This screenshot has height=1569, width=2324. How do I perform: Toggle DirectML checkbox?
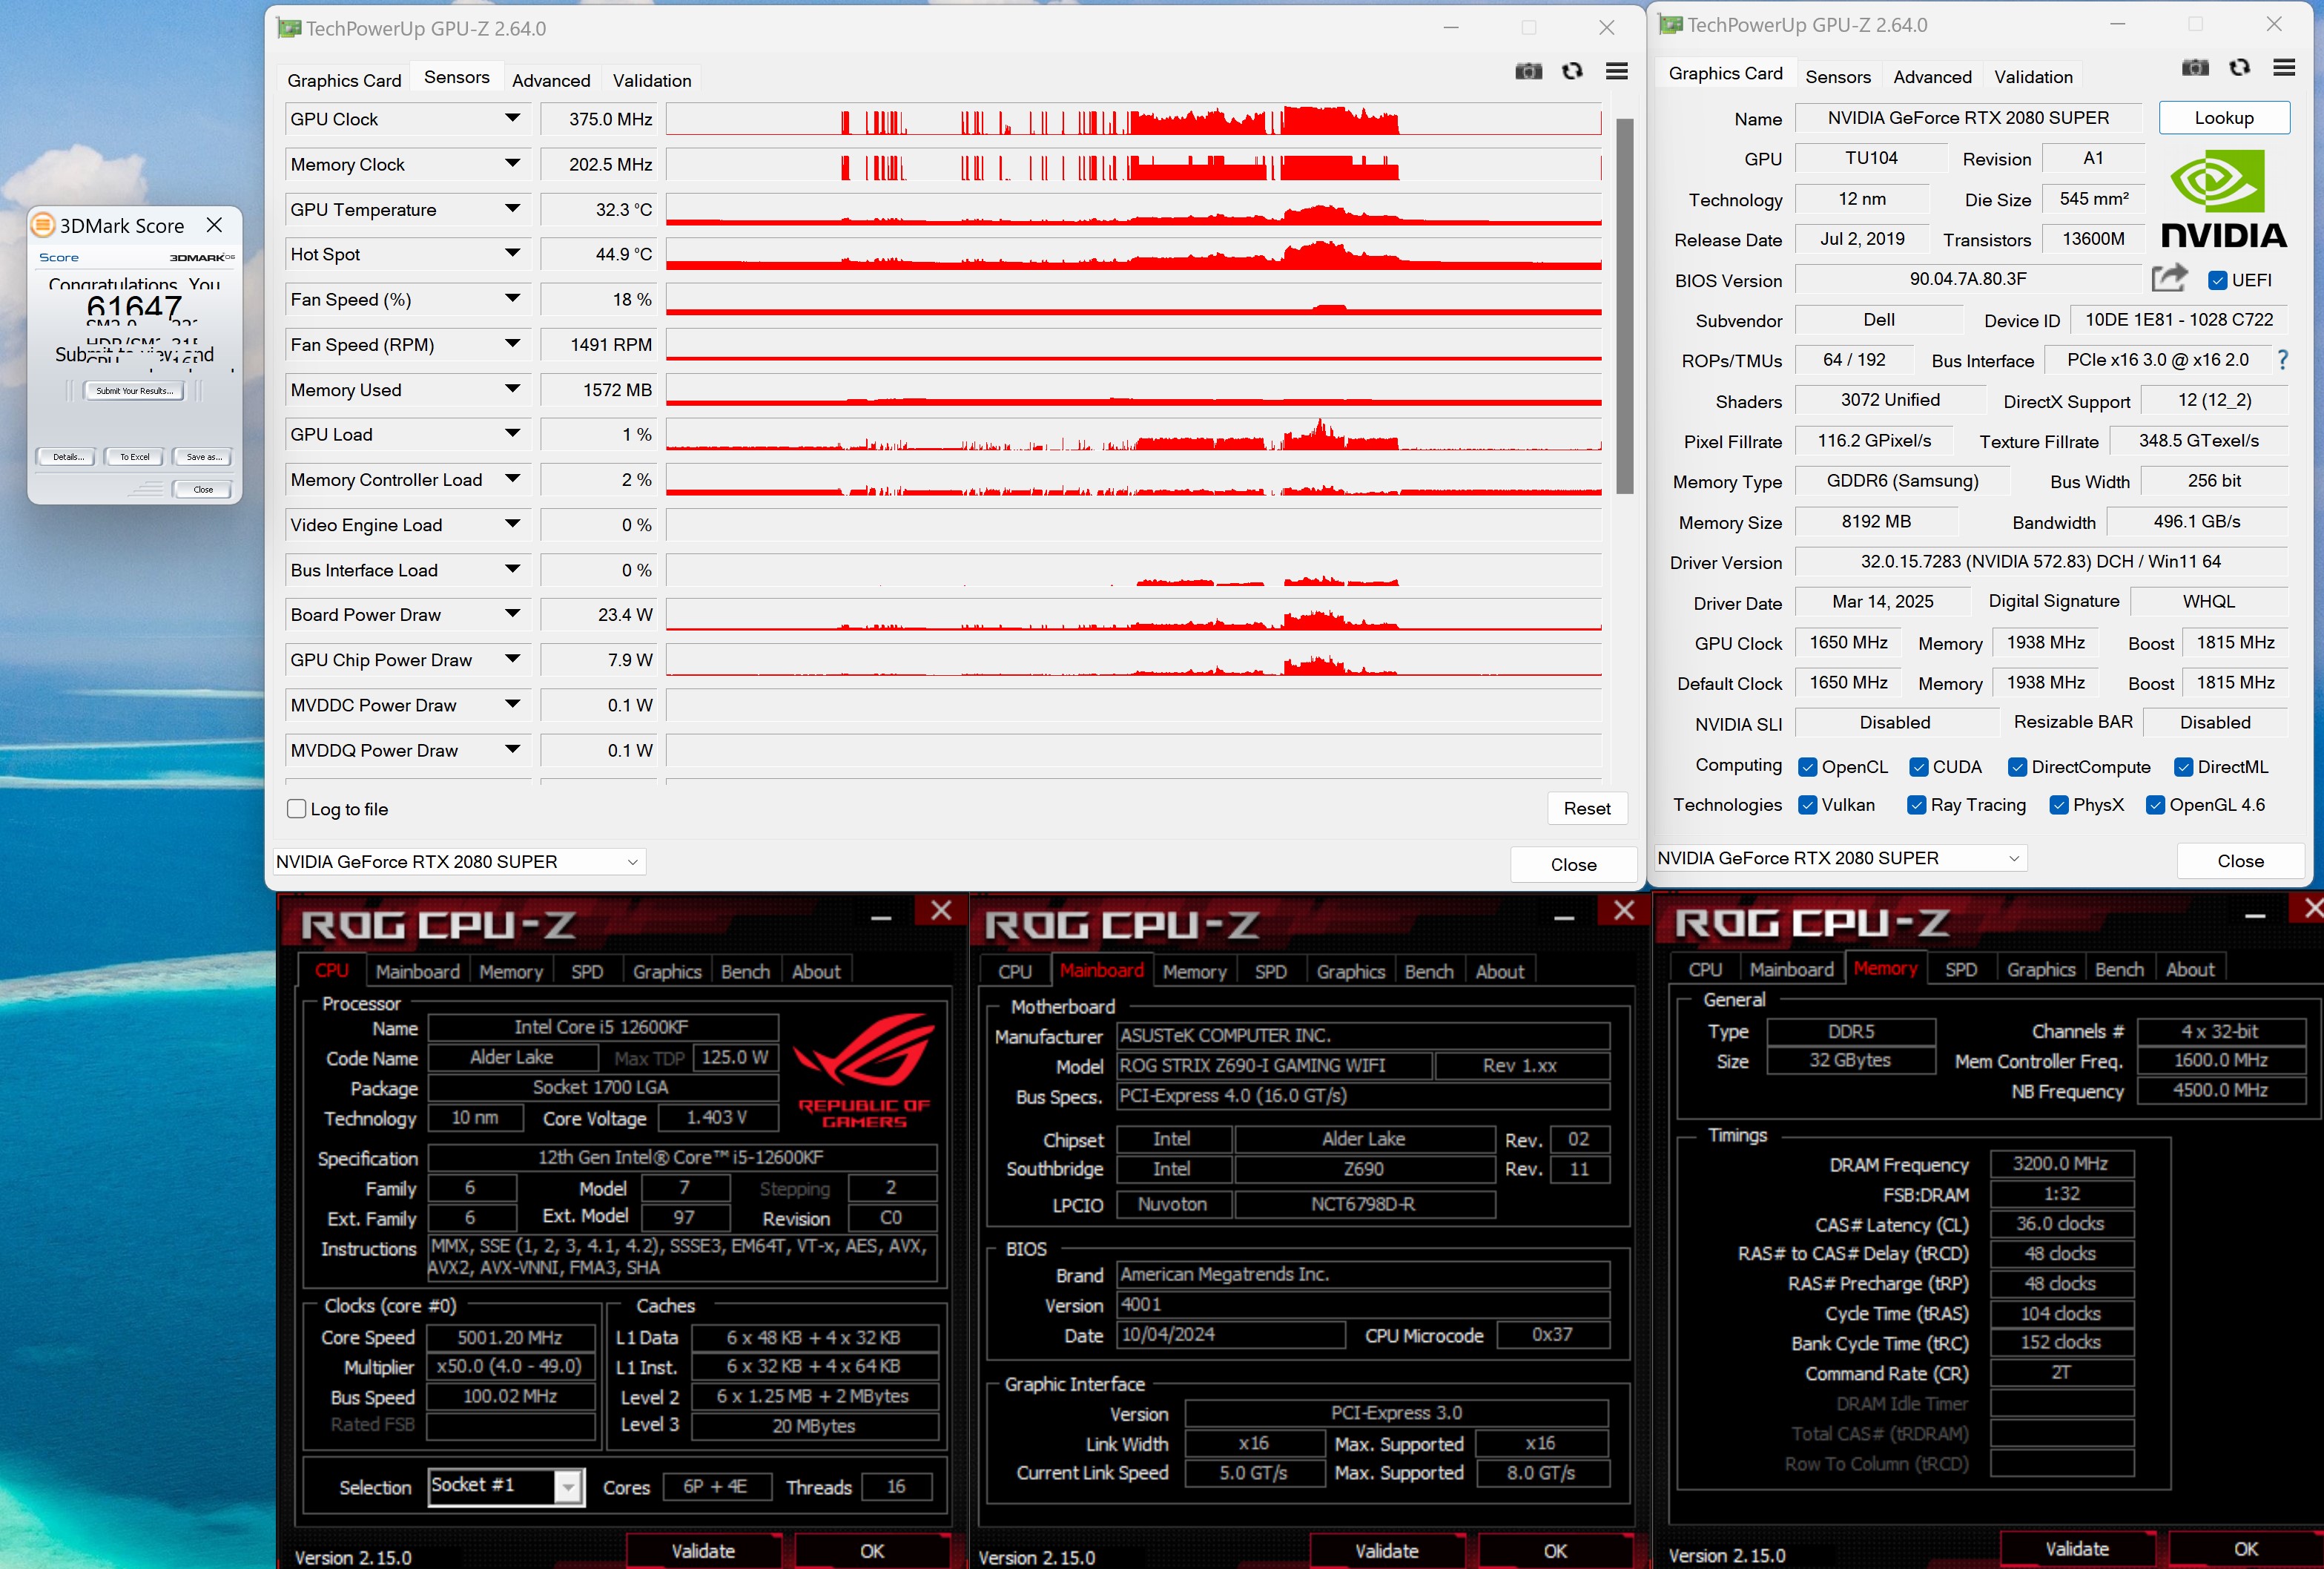pos(2183,768)
